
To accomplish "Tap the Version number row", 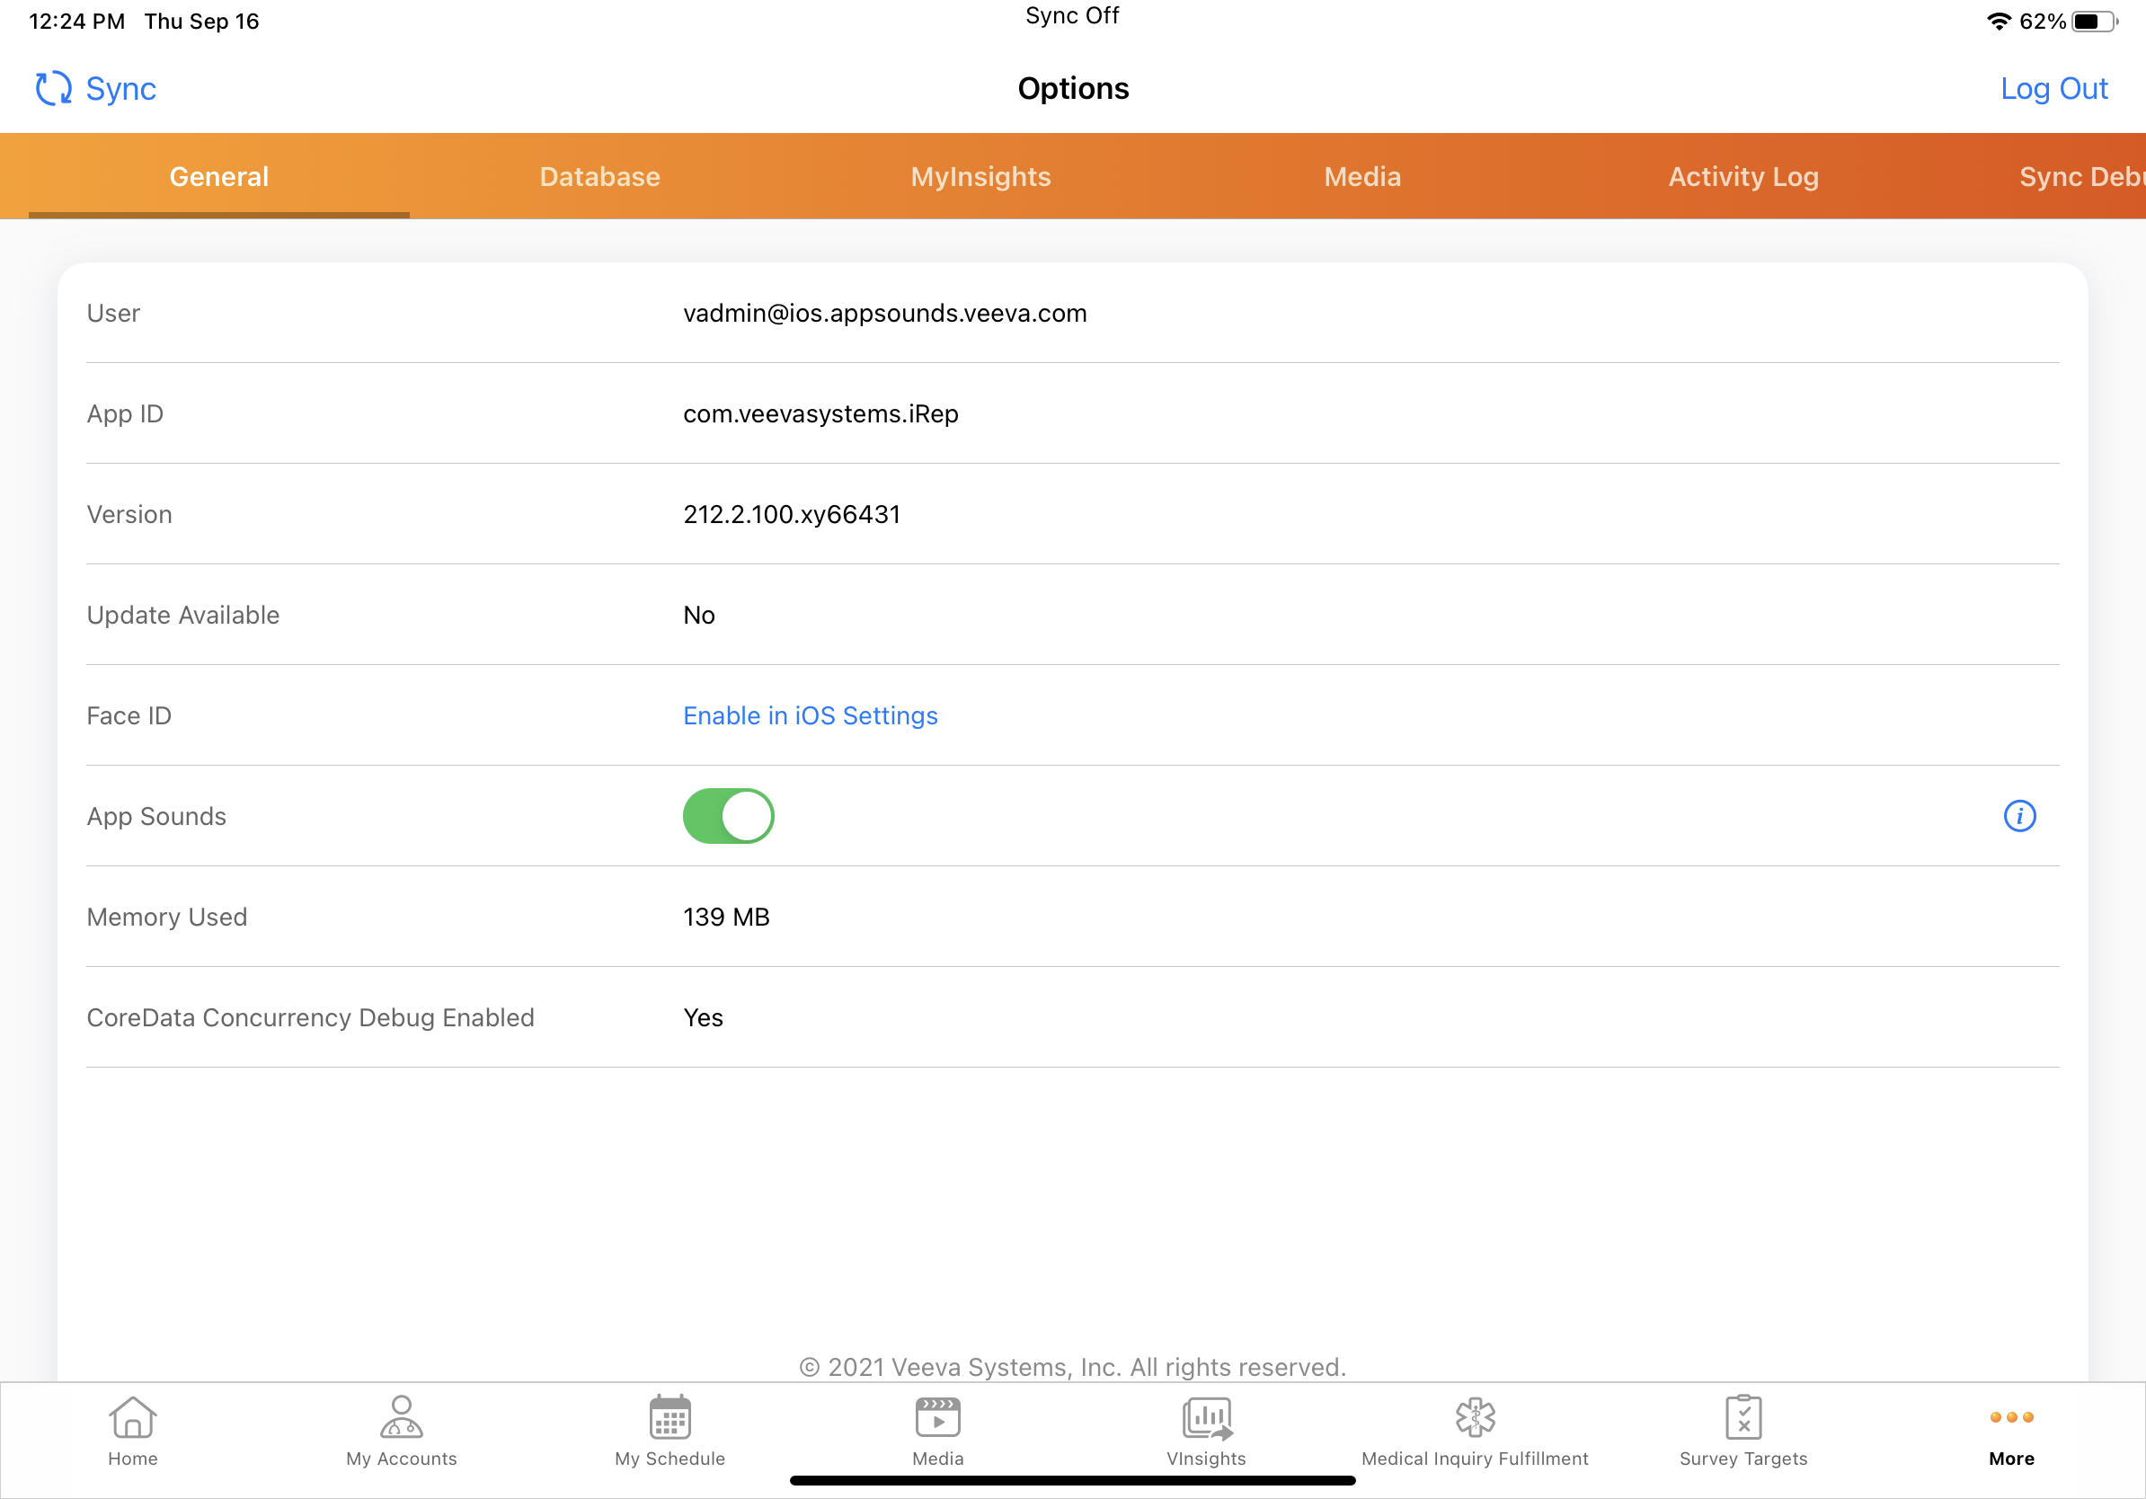I will pos(791,515).
